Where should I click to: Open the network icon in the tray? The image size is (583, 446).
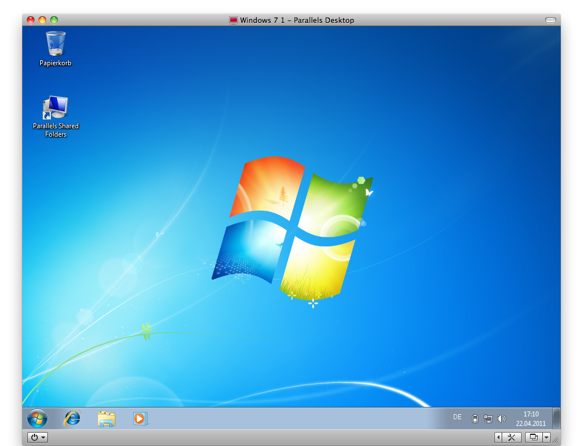[488, 419]
